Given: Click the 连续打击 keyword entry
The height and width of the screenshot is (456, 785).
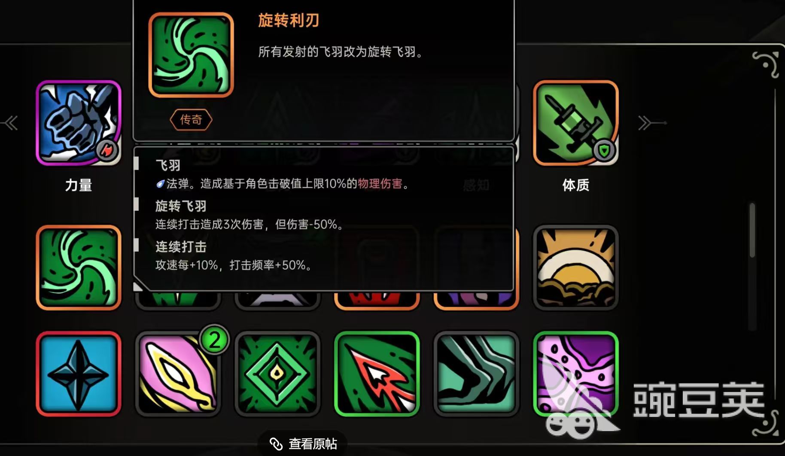Looking at the screenshot, I should 181,247.
